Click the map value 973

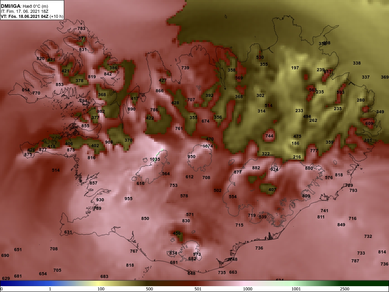tap(197, 254)
